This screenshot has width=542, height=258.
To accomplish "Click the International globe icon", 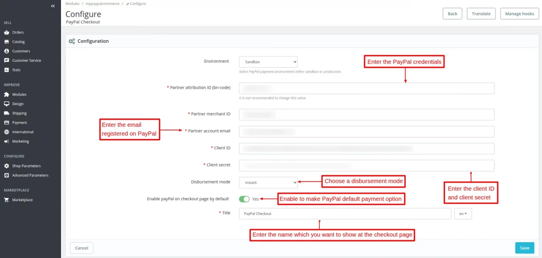I will pos(6,132).
